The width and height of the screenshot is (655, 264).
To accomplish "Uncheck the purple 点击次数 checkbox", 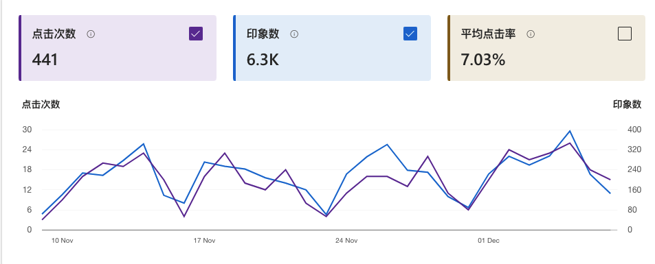I will pyautogui.click(x=196, y=34).
